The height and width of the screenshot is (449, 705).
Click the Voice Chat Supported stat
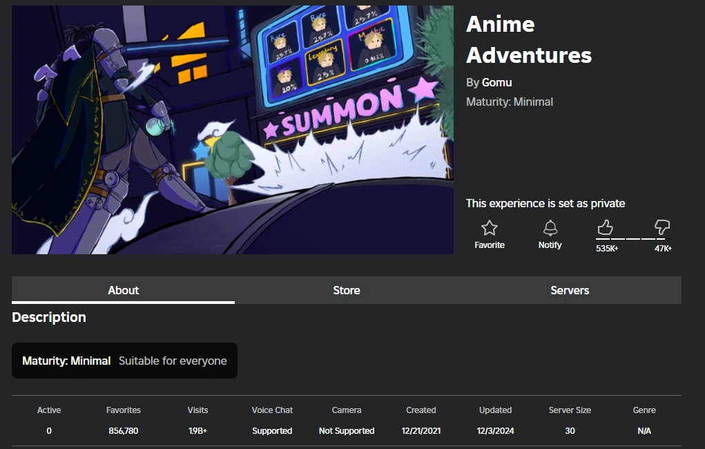tap(272, 430)
